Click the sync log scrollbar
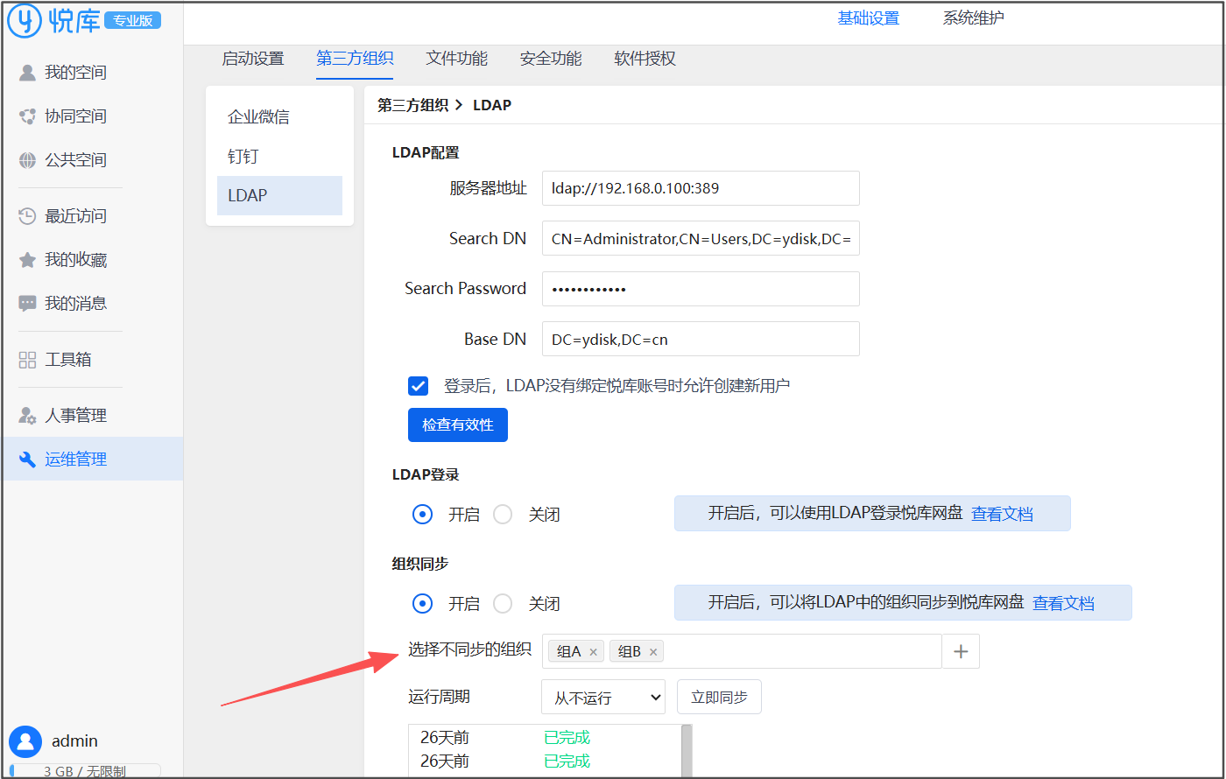The width and height of the screenshot is (1226, 779). pos(687,751)
